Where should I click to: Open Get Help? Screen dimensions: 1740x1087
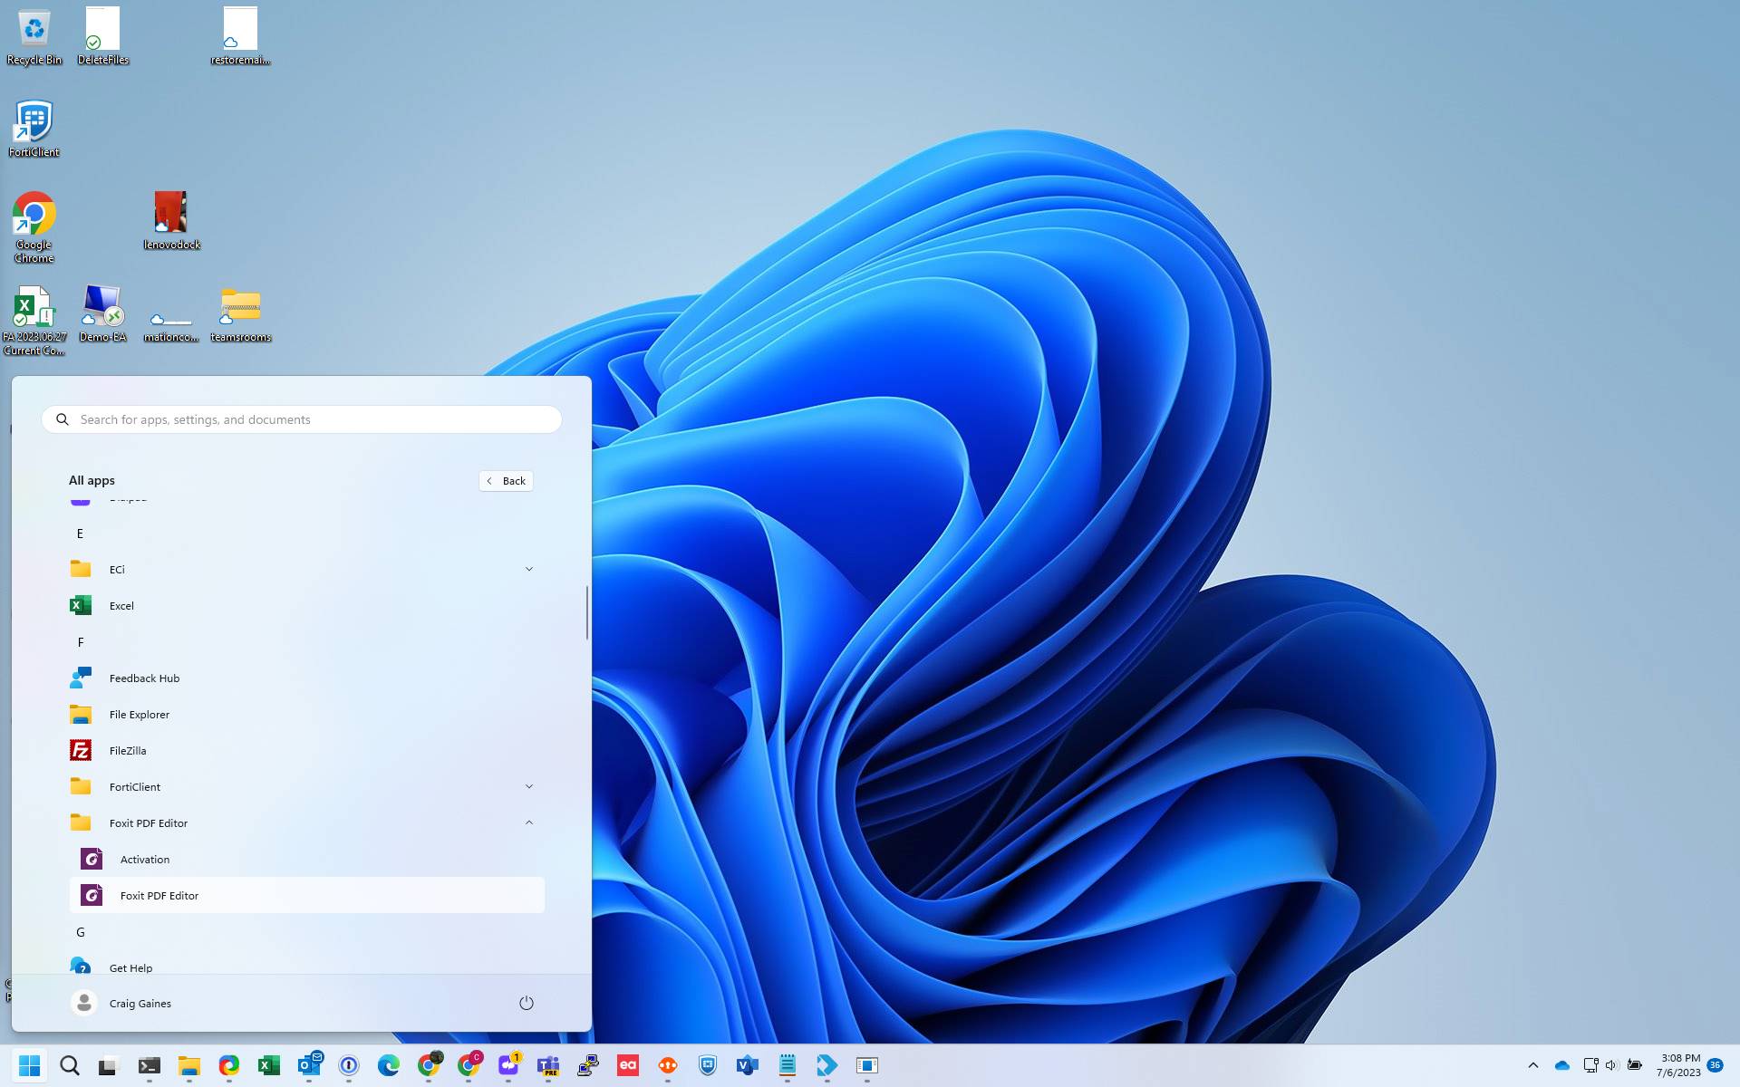pyautogui.click(x=130, y=967)
